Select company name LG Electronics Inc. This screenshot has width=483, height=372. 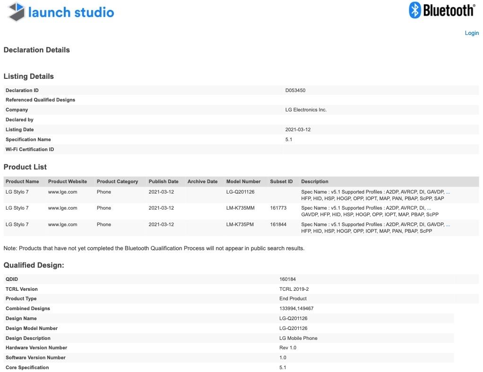[306, 110]
